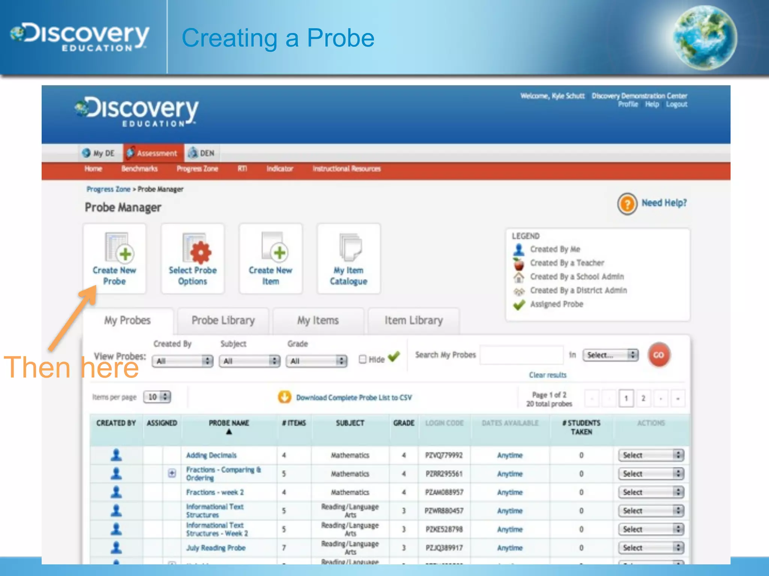Click the Search My Probes text field
The width and height of the screenshot is (769, 576).
click(522, 355)
